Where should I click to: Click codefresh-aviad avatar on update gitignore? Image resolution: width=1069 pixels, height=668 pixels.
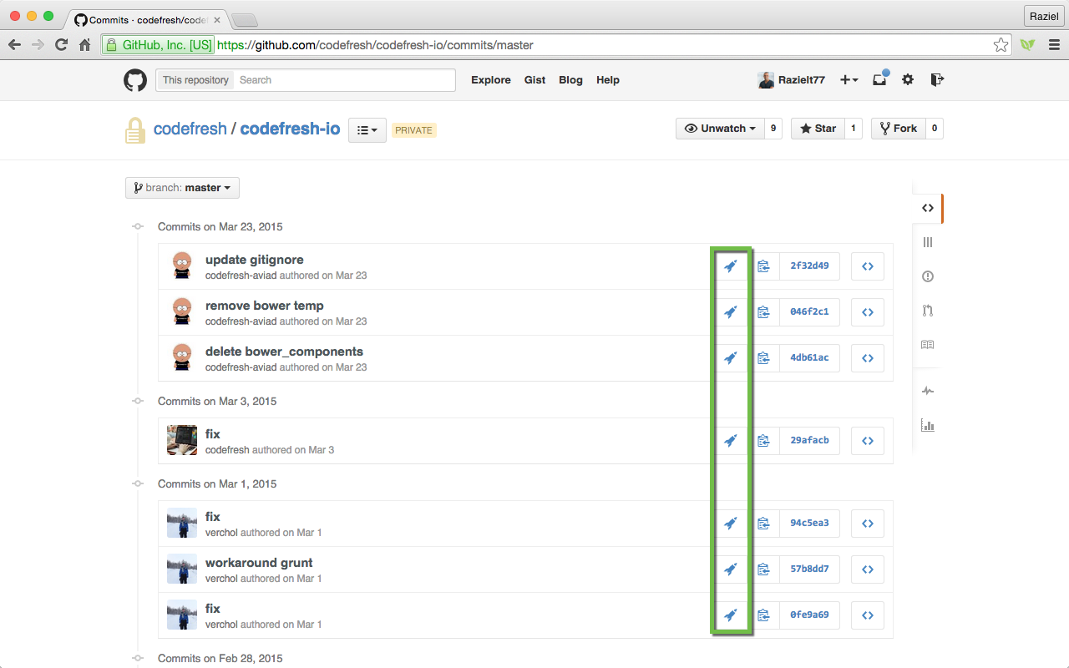[182, 266]
